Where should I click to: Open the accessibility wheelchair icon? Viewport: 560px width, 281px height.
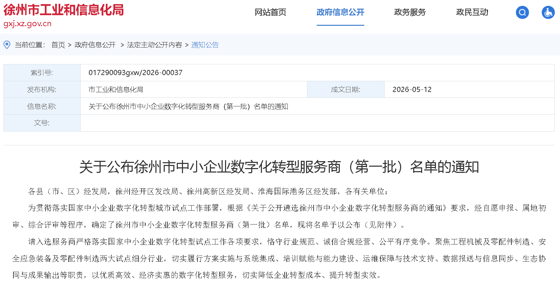click(x=548, y=12)
